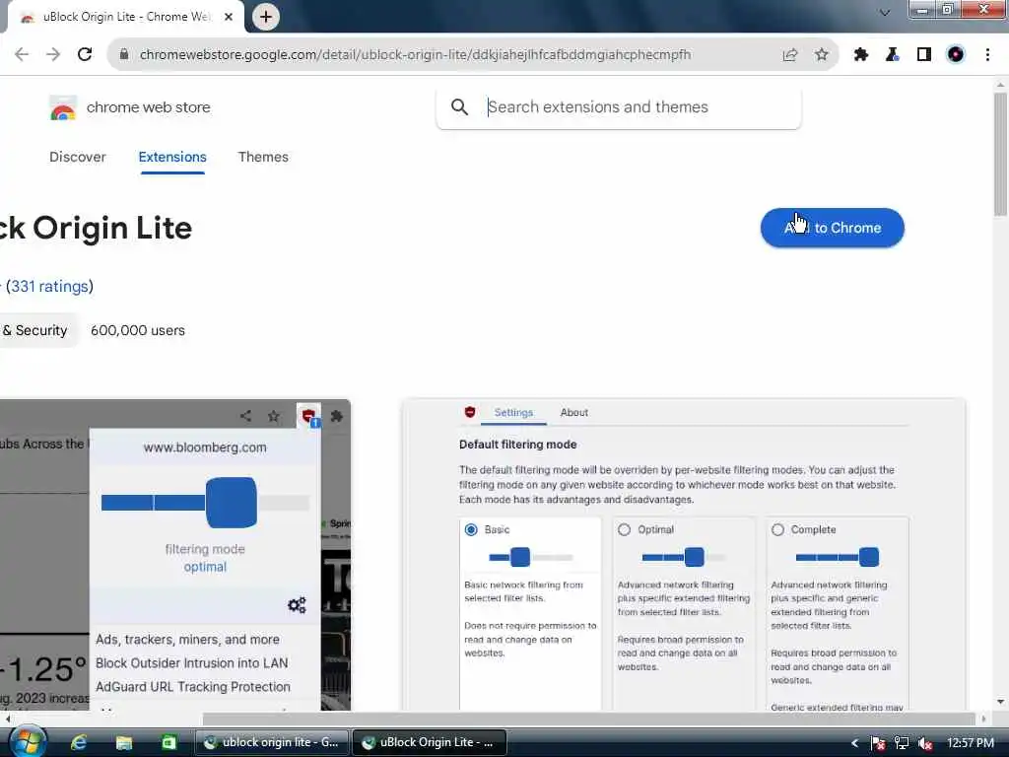Click www.bloomberg.com in the popup screenshot
The height and width of the screenshot is (757, 1009).
(x=205, y=447)
